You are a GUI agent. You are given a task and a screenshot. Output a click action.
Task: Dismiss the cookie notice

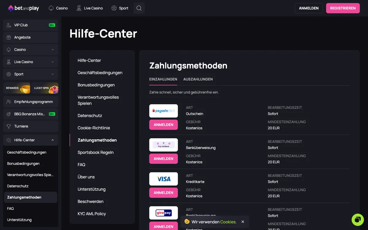(243, 222)
